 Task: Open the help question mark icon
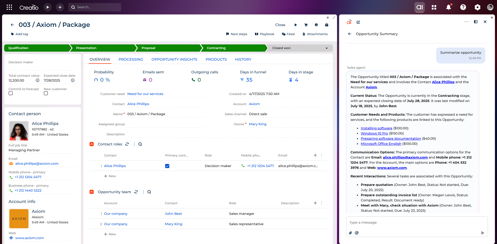[x=463, y=7]
